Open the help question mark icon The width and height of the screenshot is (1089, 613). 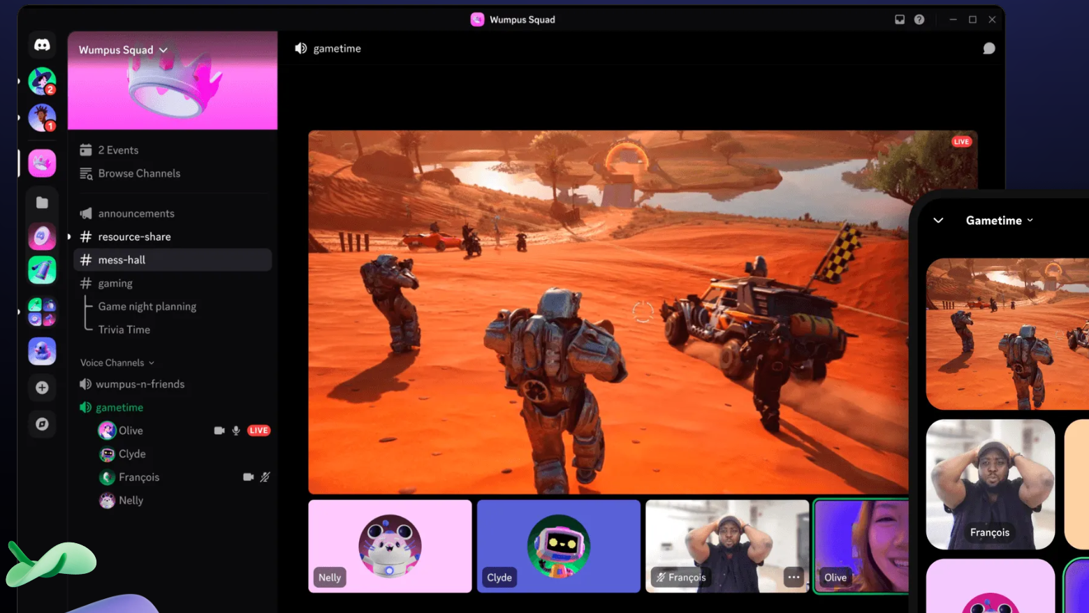[x=919, y=20]
